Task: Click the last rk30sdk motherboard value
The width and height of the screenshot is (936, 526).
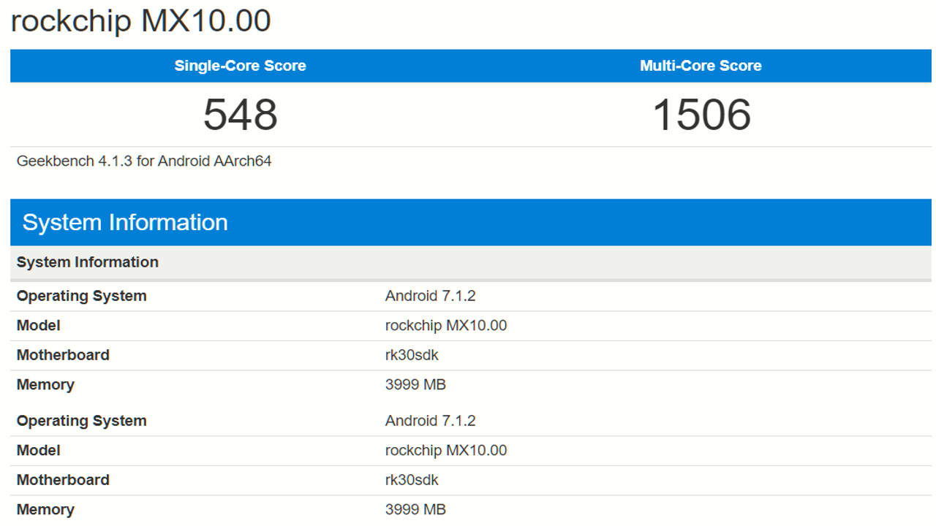Action: point(412,480)
